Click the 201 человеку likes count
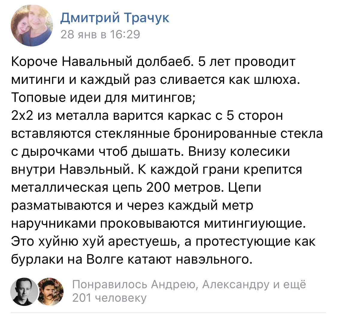 (109, 298)
